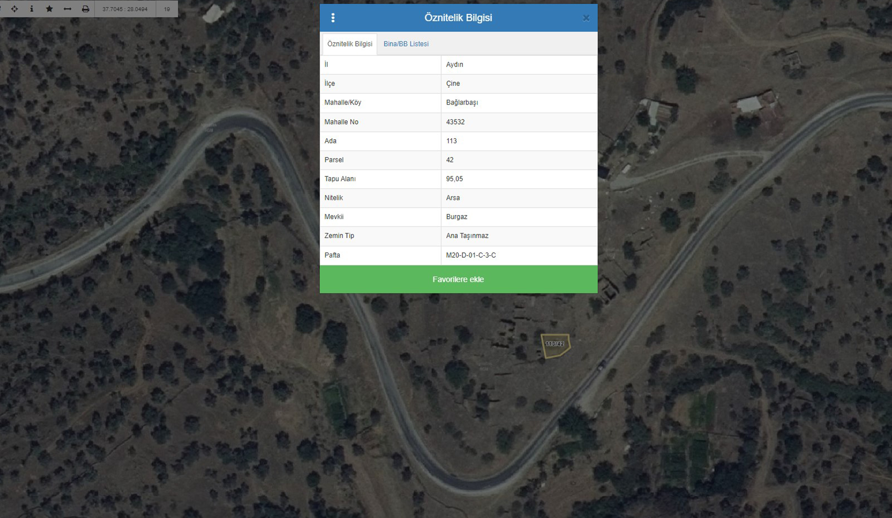
Task: Click the zoom level indicator showing 19
Action: (x=167, y=9)
